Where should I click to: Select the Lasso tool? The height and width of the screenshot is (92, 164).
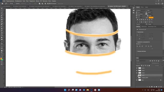point(2,13)
